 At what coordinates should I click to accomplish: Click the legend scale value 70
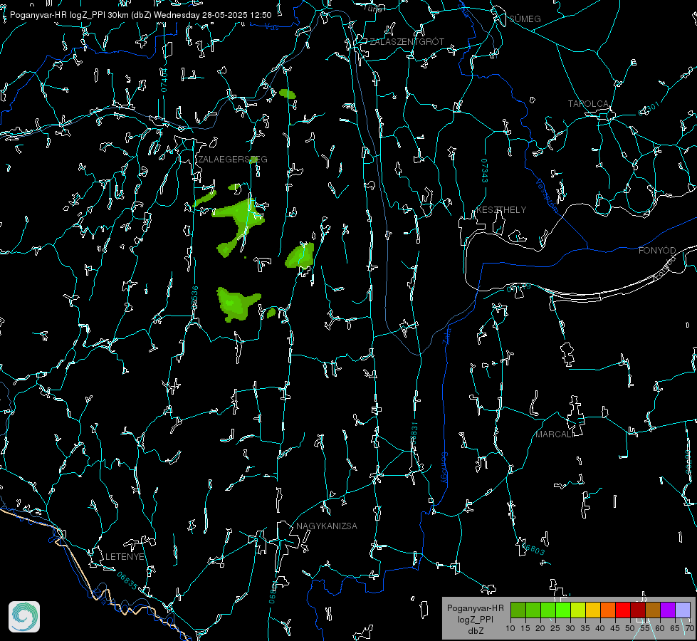point(690,628)
